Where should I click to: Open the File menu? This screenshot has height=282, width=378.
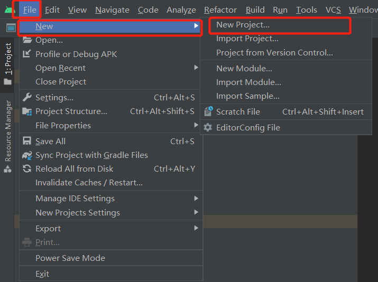(x=30, y=10)
